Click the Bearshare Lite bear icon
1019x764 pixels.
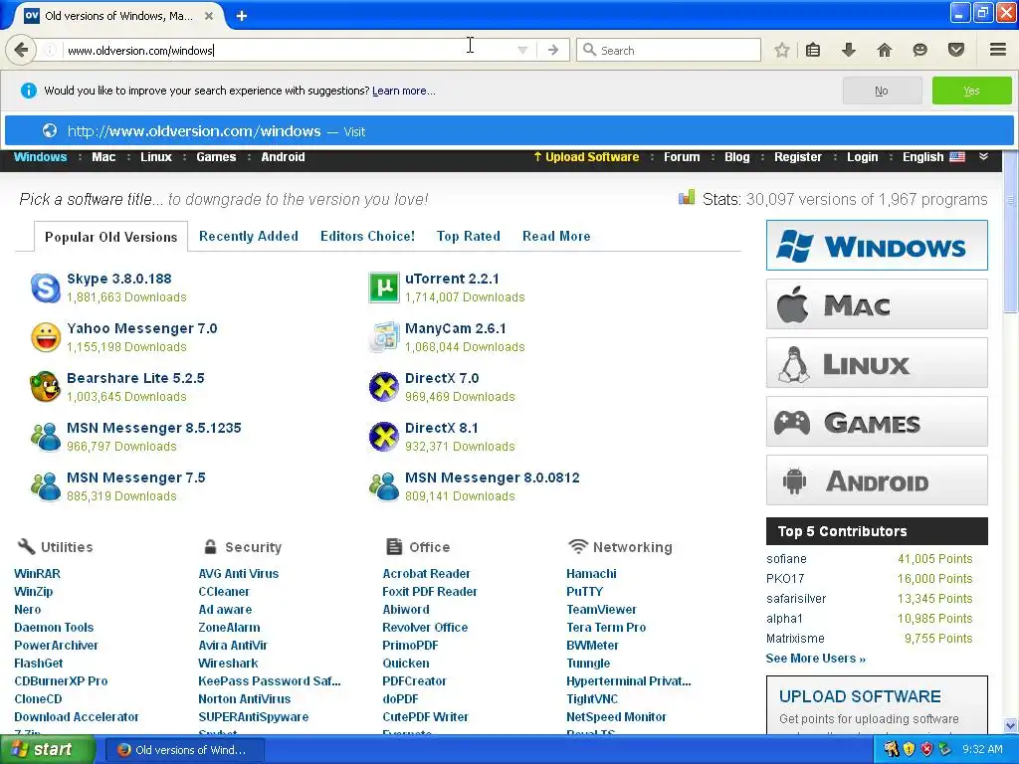46,387
